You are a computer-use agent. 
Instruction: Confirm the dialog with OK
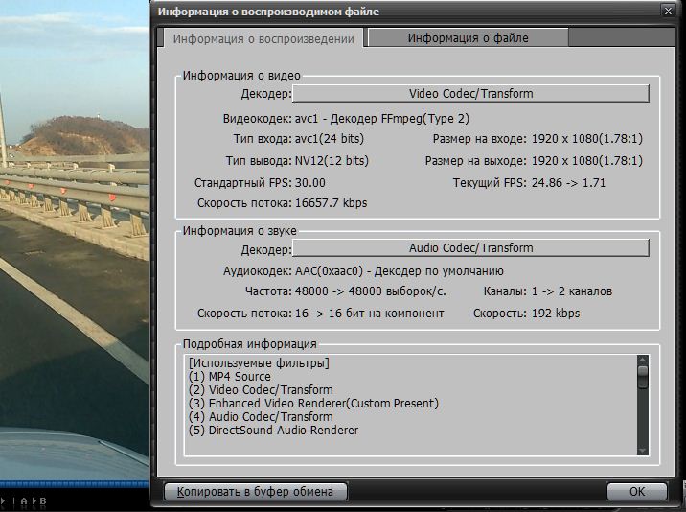click(x=636, y=492)
